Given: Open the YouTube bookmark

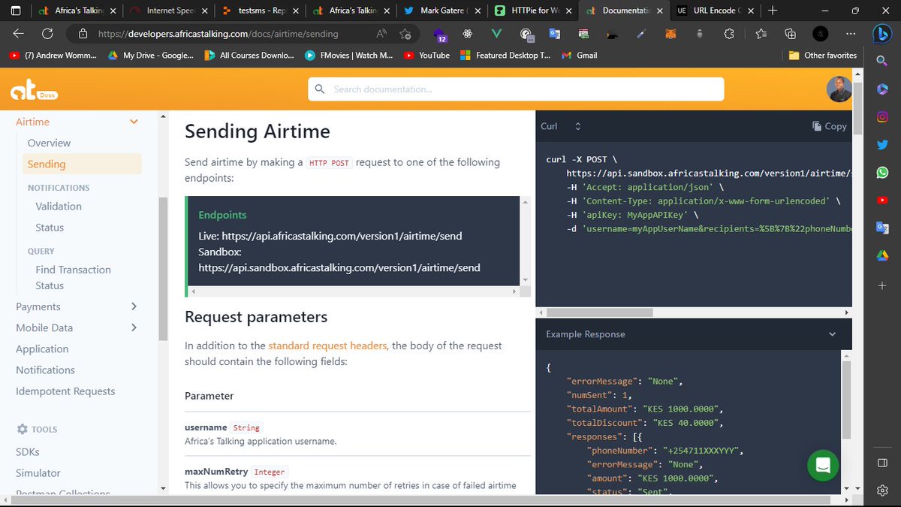Looking at the screenshot, I should (x=426, y=55).
